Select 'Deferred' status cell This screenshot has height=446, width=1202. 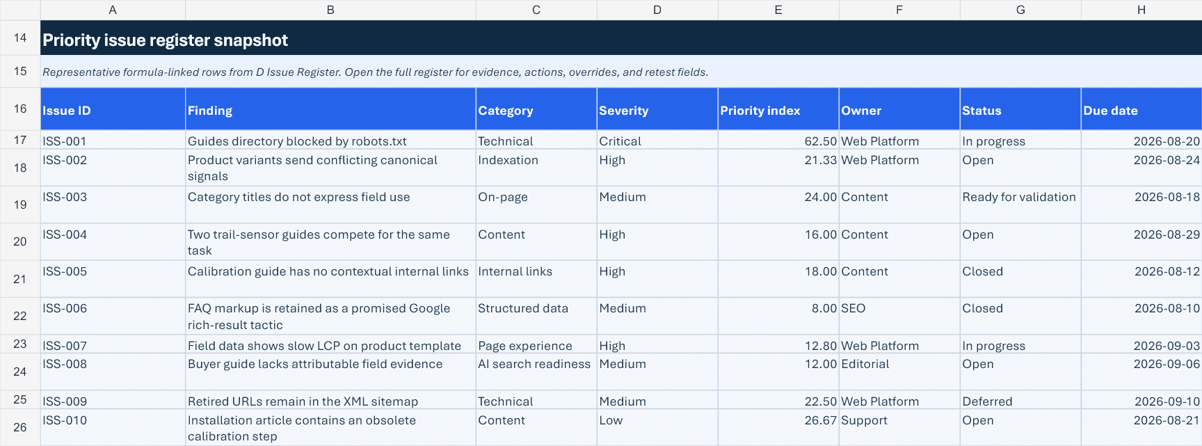(x=1020, y=400)
